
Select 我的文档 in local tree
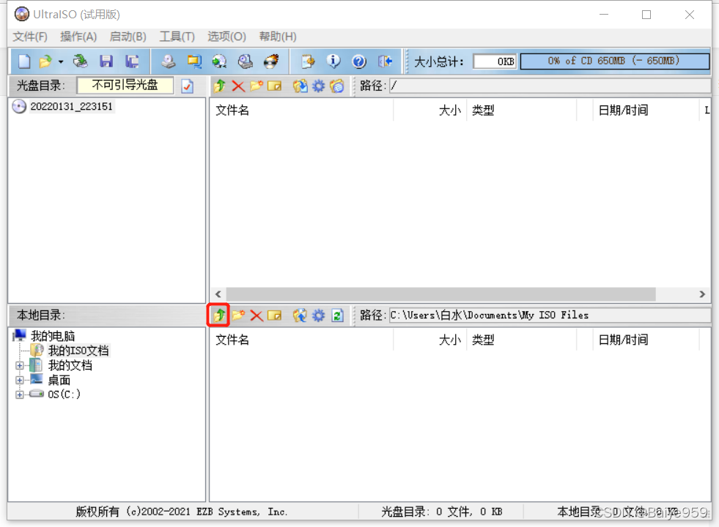(70, 365)
